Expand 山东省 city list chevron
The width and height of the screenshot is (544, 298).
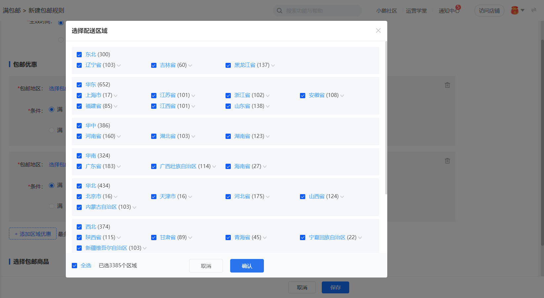point(268,106)
